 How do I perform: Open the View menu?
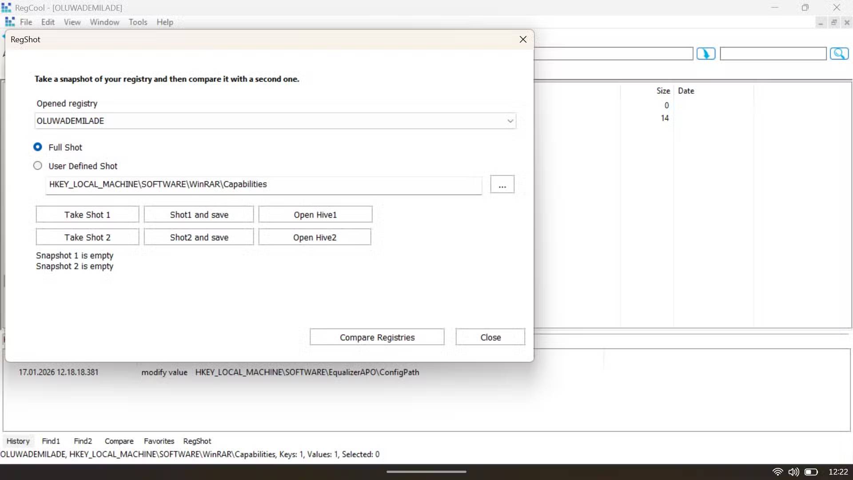[x=72, y=22]
